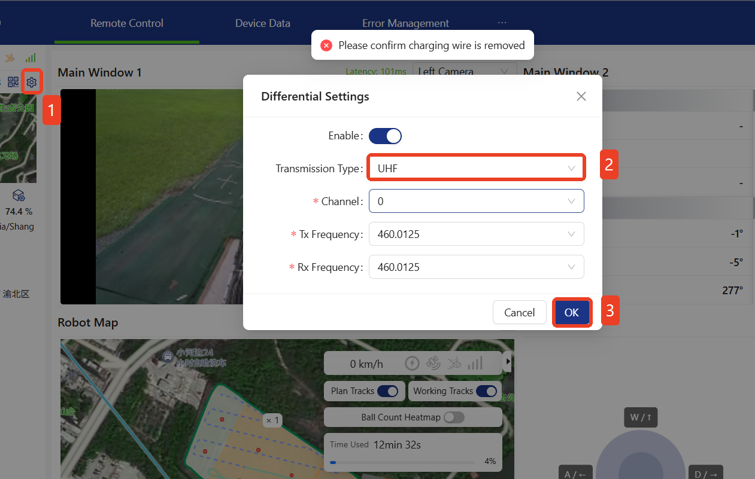The image size is (755, 479).
Task: Click the 277° value in Main Window 2
Action: tap(733, 290)
